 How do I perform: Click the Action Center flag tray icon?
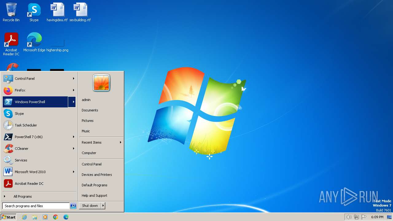click(x=364, y=217)
